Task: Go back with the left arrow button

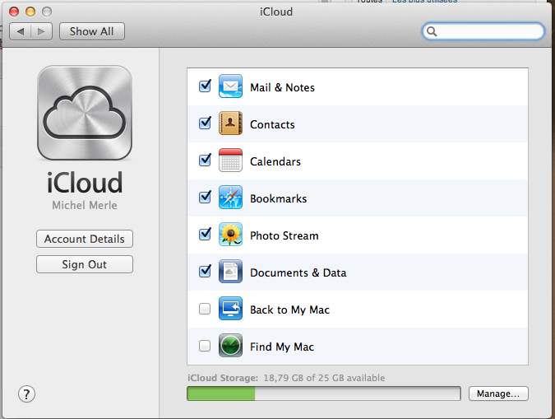Action: tap(21, 31)
